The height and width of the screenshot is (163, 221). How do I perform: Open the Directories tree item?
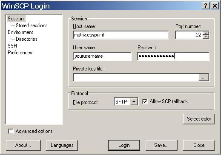pos(26,39)
